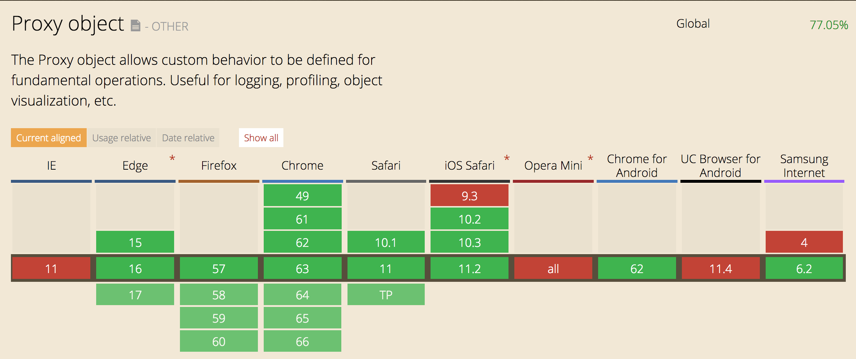This screenshot has height=359, width=856.
Task: Open the Proxy object title link
Action: point(68,24)
